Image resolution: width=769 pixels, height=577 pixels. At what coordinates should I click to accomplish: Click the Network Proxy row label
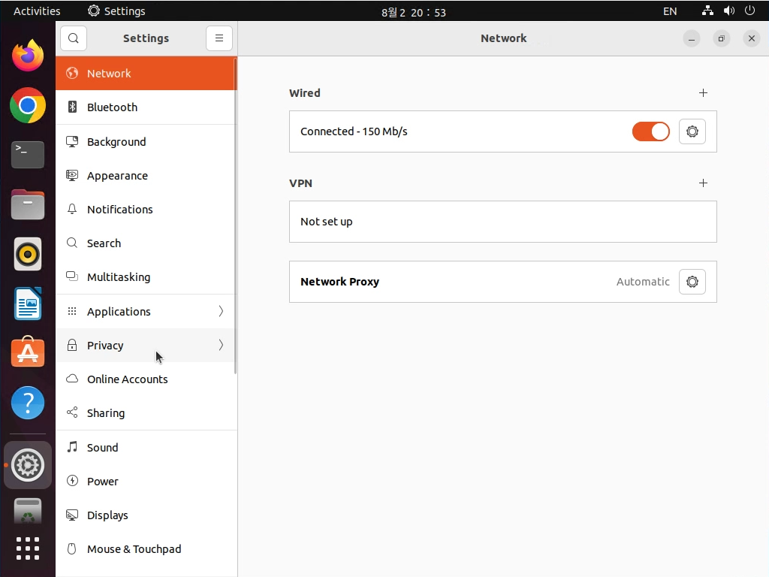click(x=339, y=282)
